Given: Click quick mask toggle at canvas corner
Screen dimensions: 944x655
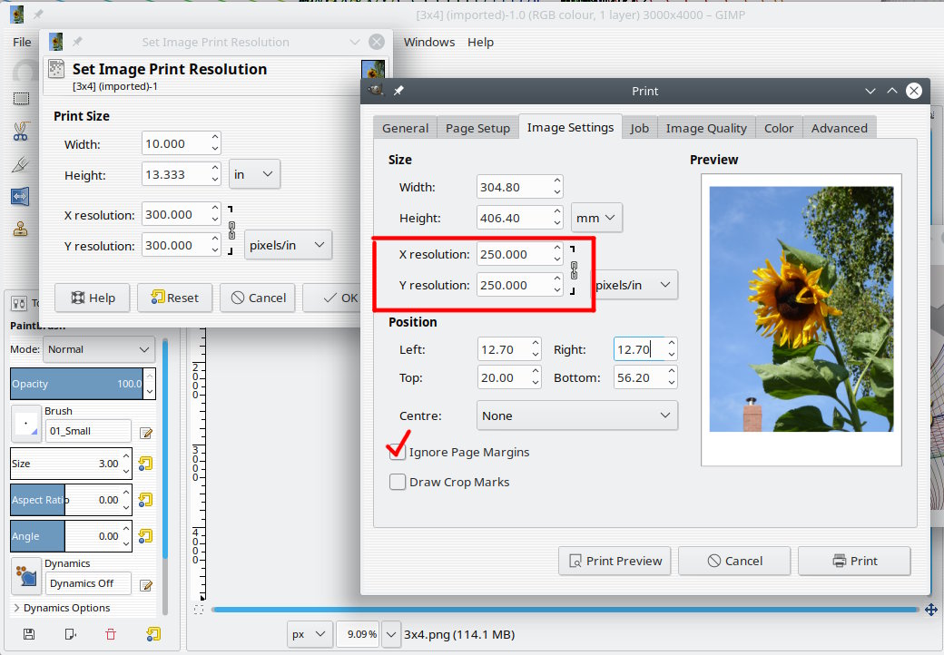Looking at the screenshot, I should (199, 610).
